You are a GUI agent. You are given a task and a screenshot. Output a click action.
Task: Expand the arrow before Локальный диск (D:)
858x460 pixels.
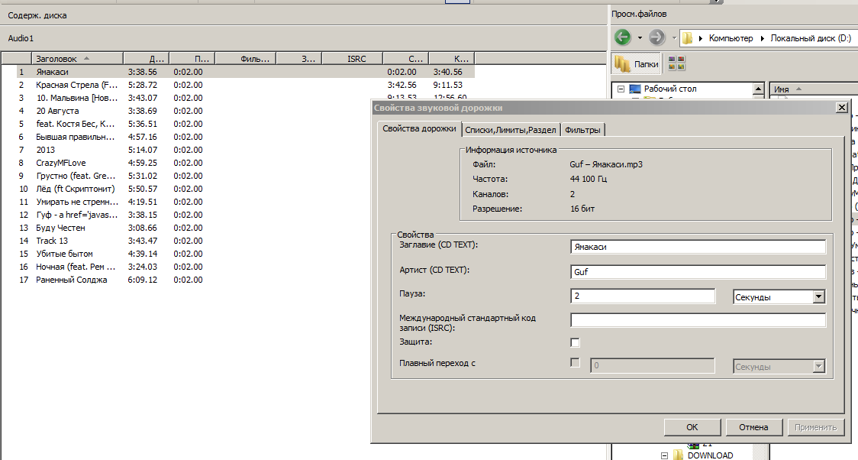pyautogui.click(x=763, y=38)
